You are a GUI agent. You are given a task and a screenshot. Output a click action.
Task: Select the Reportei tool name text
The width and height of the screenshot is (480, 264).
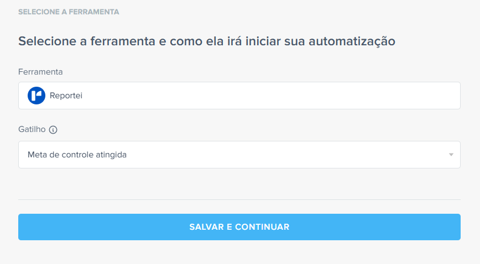(66, 96)
